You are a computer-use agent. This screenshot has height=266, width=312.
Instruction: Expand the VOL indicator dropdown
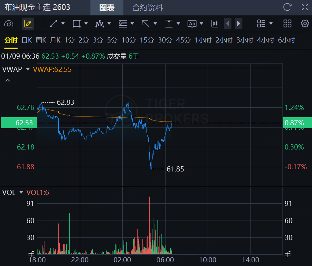21,192
